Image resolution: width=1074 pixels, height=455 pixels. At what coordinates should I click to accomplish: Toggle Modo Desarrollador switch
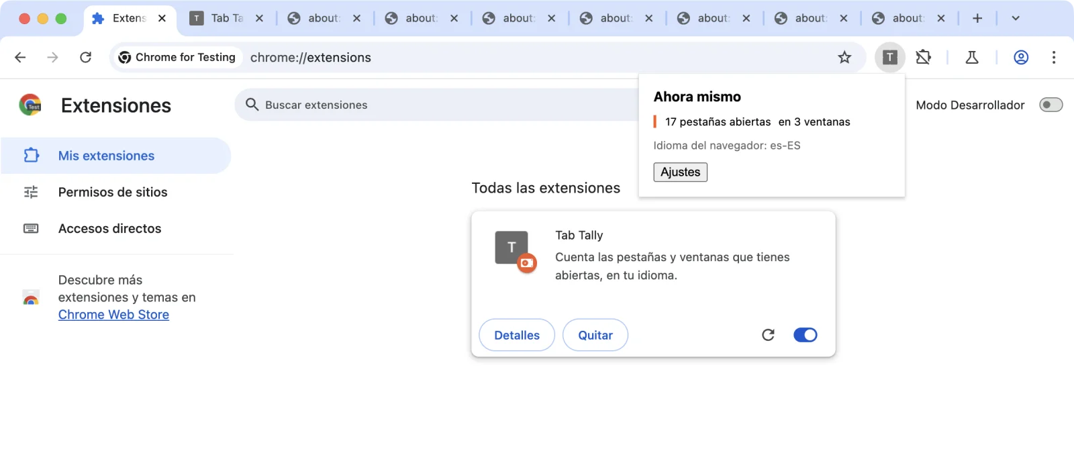click(x=1051, y=105)
